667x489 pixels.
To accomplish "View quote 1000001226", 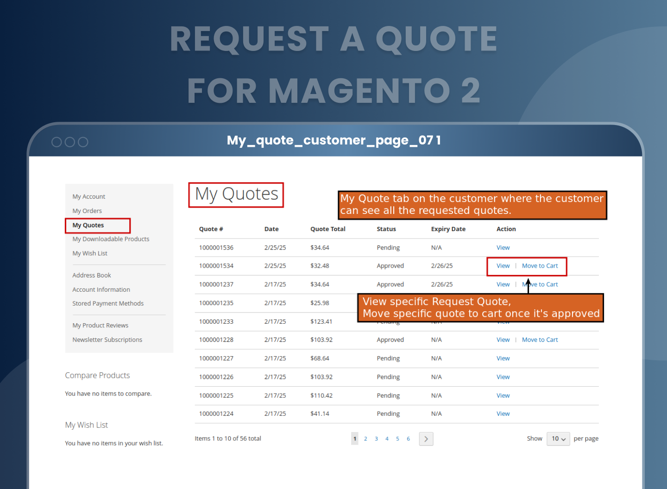I will pos(503,377).
